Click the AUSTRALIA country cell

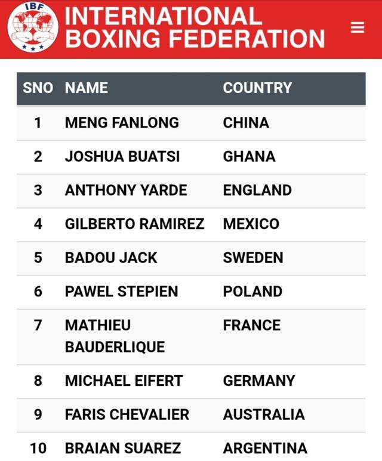[x=264, y=414]
